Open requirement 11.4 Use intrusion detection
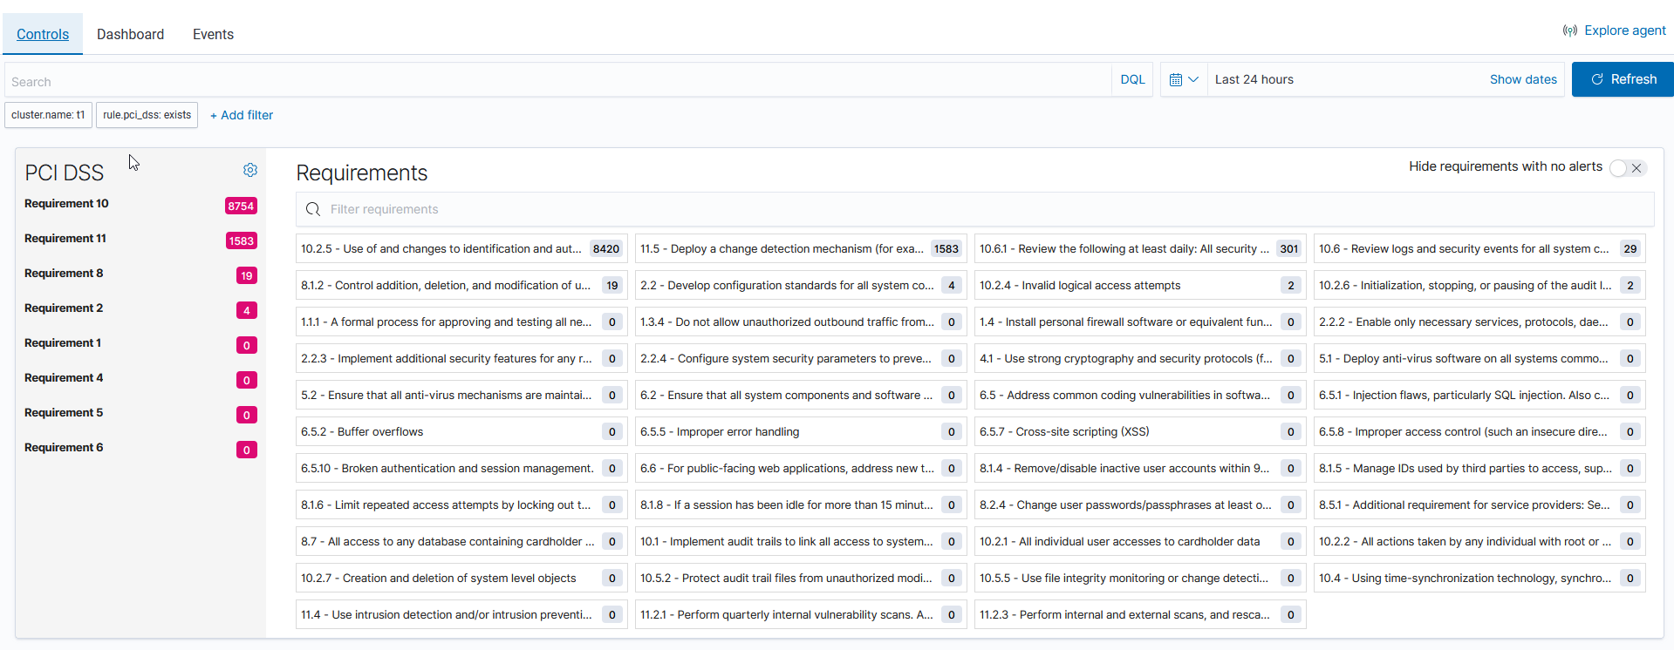 click(x=461, y=614)
